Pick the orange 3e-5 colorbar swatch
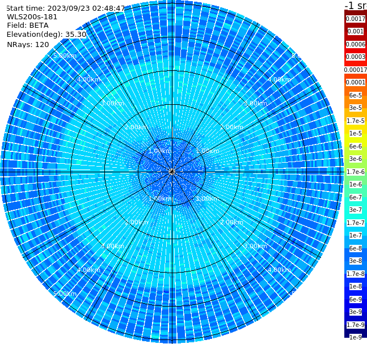The height and width of the screenshot is (344, 367). [x=356, y=108]
